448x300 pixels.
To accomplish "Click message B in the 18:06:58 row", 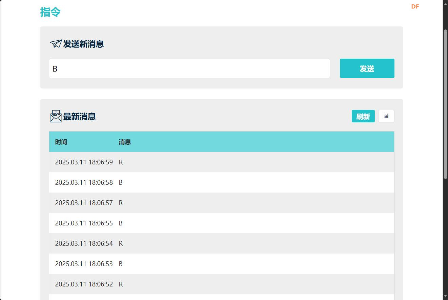I will click(x=121, y=182).
